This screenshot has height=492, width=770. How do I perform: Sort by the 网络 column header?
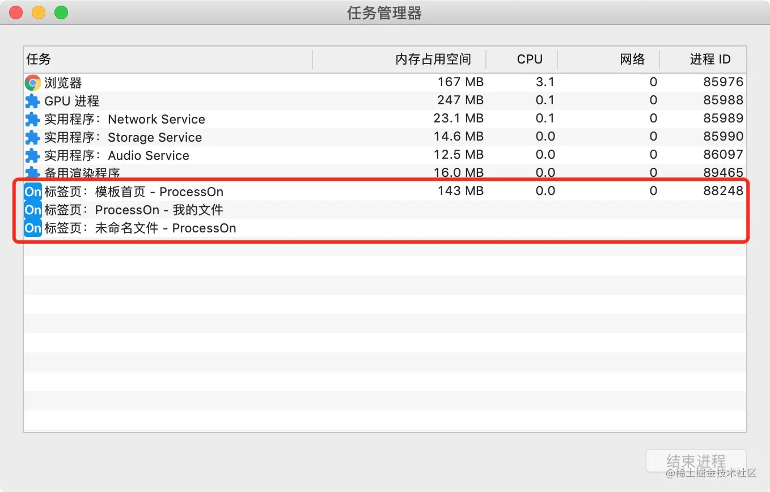point(608,60)
